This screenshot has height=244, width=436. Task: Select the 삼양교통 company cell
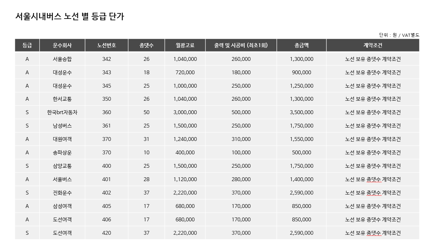coord(62,166)
